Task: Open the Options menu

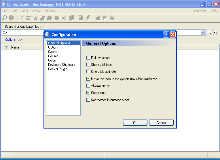Action: pos(50,11)
